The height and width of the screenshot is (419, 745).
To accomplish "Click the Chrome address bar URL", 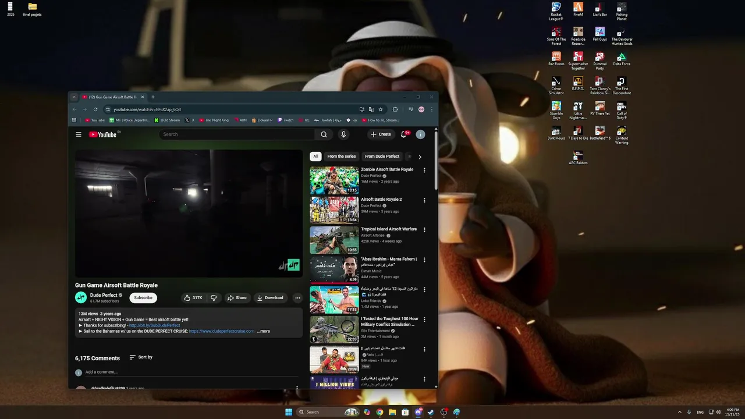I will coord(147,109).
